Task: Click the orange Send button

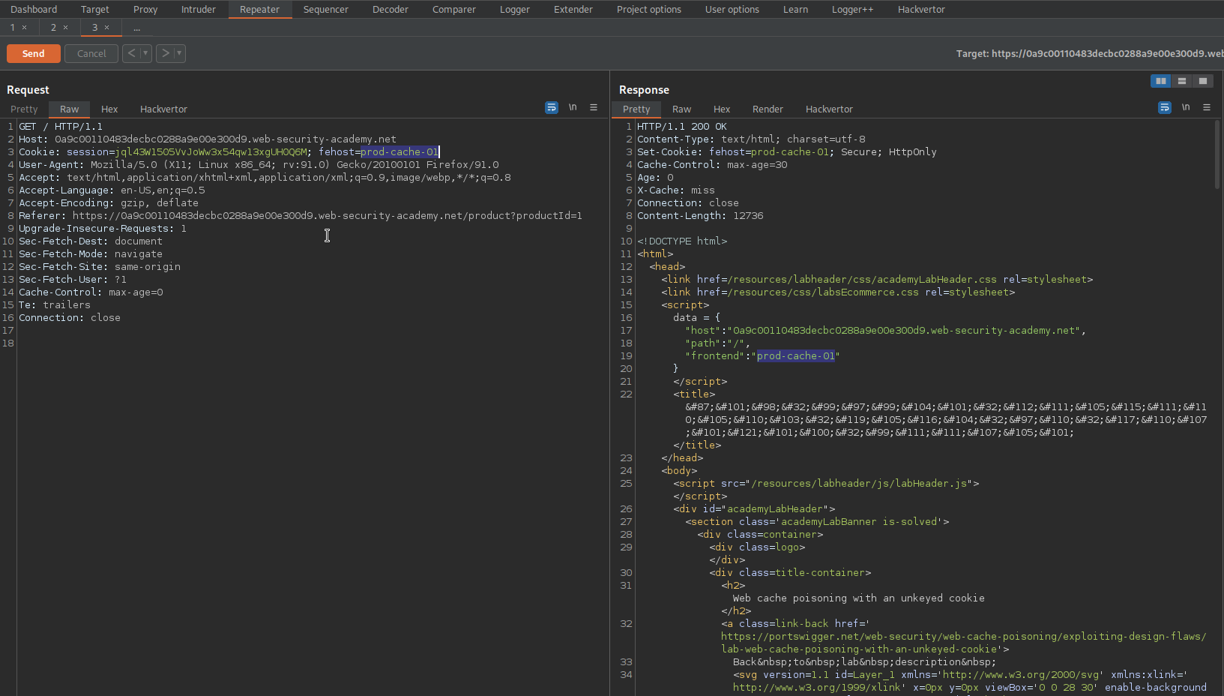Action: 34,53
